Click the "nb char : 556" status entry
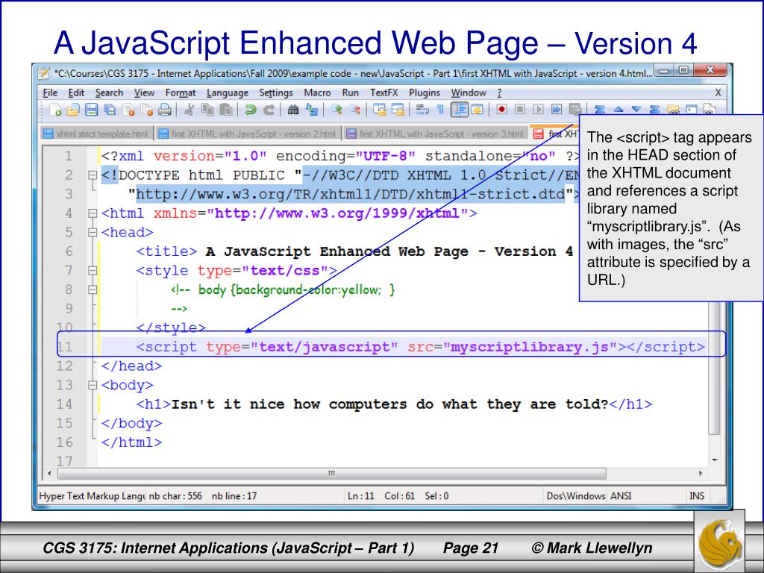The image size is (764, 573). pos(175,496)
